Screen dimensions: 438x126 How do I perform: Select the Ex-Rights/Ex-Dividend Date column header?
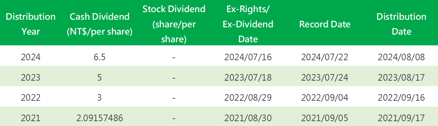click(248, 24)
